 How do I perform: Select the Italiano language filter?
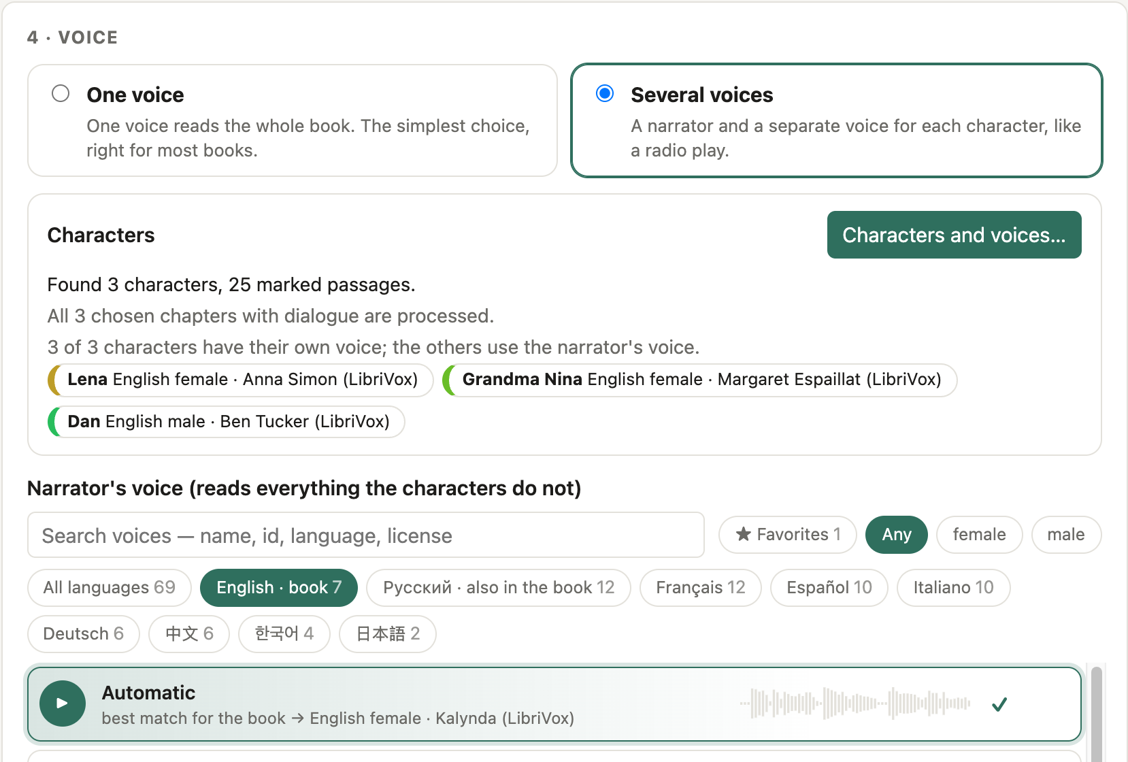coord(953,588)
